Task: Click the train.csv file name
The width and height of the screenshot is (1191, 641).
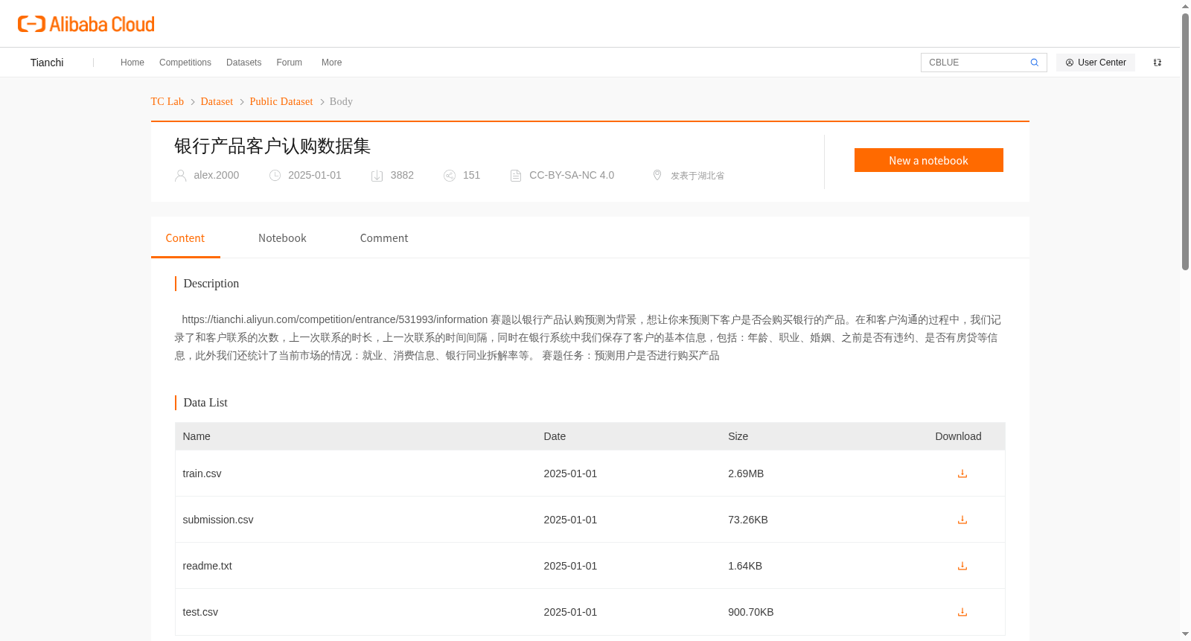Action: pos(202,473)
